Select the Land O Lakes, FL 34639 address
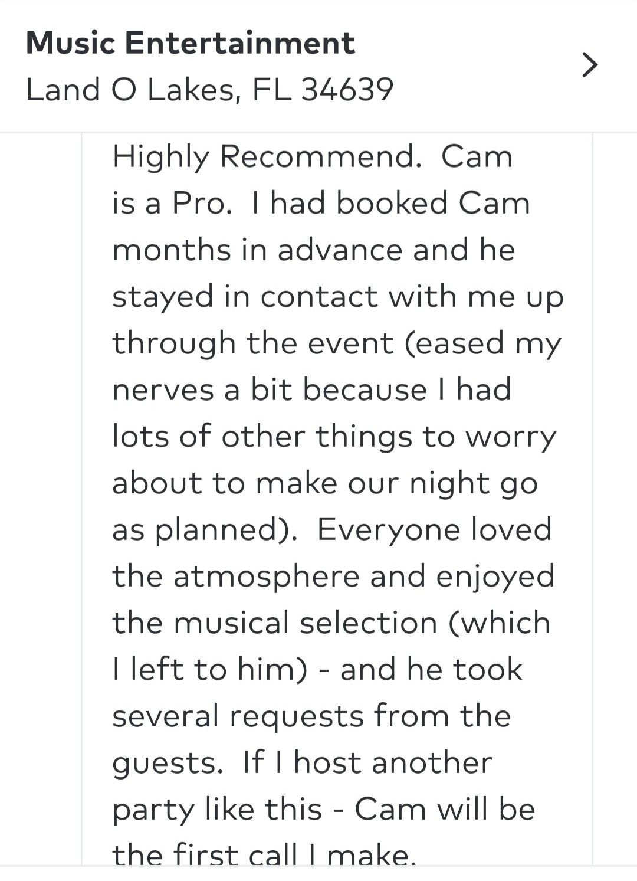 209,90
